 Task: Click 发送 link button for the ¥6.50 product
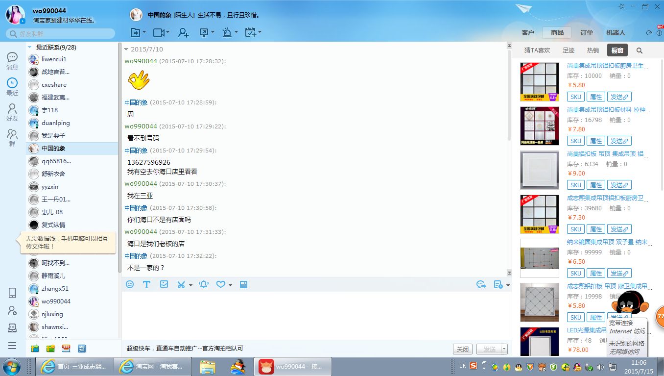point(619,273)
